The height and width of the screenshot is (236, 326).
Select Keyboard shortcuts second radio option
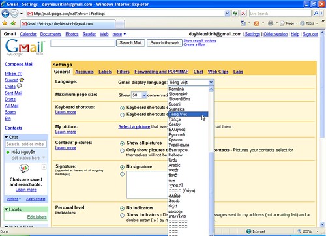[x=122, y=115]
